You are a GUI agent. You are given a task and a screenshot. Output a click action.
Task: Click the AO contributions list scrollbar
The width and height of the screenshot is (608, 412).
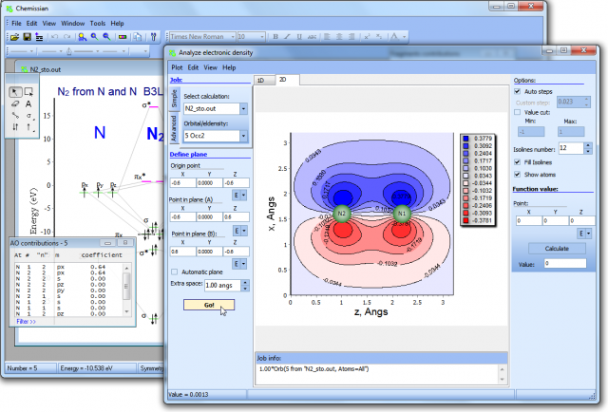point(126,290)
